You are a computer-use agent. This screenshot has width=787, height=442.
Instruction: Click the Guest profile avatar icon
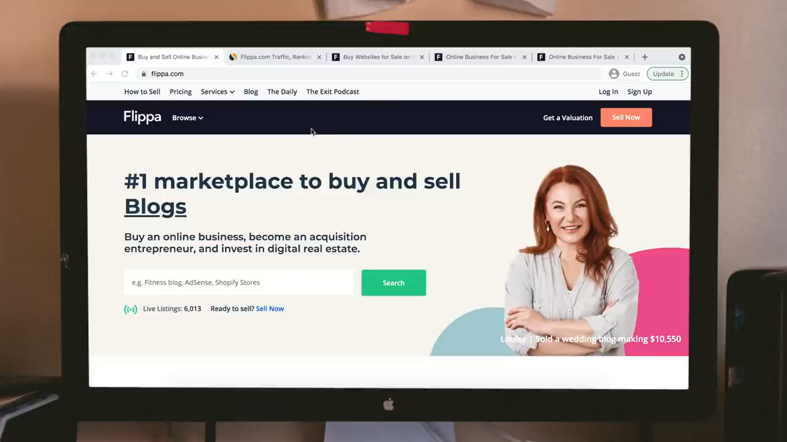(x=614, y=74)
